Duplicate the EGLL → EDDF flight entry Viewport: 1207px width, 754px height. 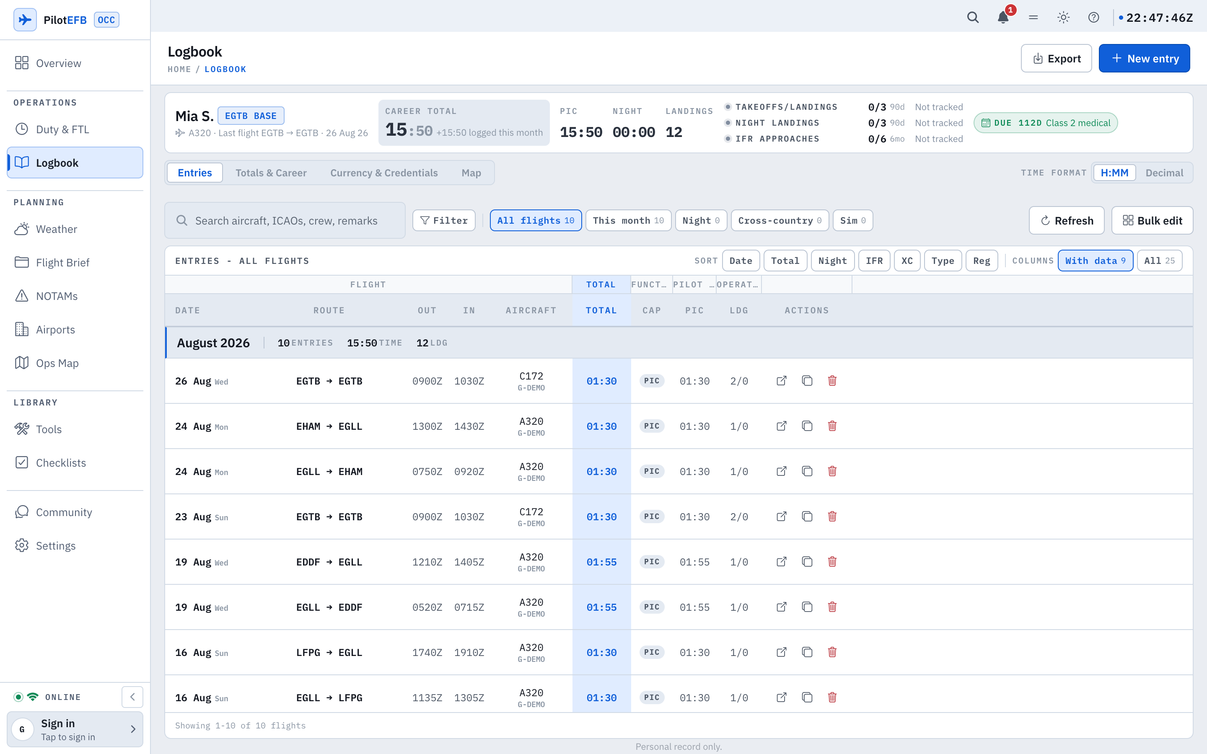point(807,607)
